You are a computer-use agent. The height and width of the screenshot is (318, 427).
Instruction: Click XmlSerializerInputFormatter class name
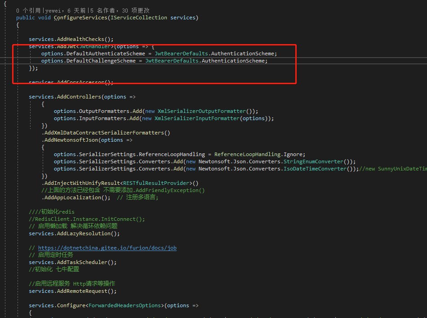[197, 118]
